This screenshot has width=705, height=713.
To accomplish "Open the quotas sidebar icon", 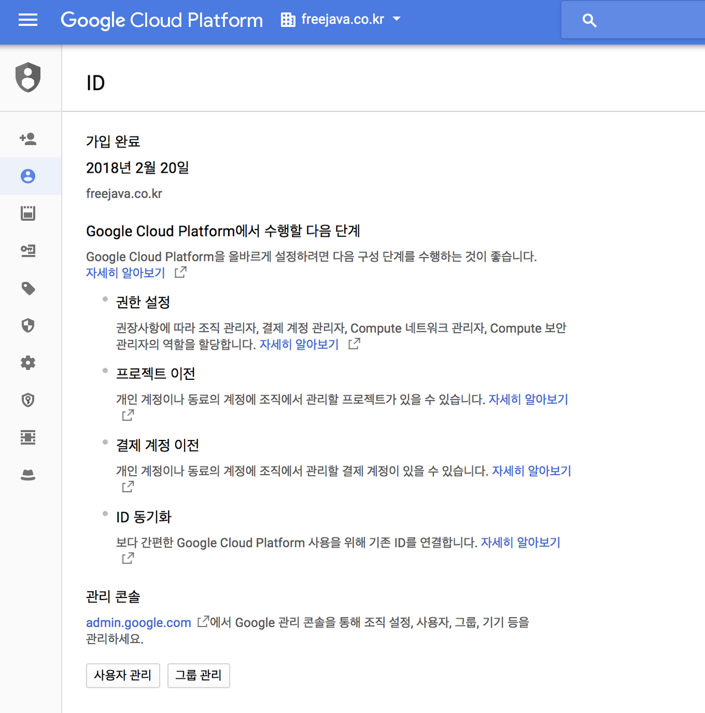I will point(28,213).
